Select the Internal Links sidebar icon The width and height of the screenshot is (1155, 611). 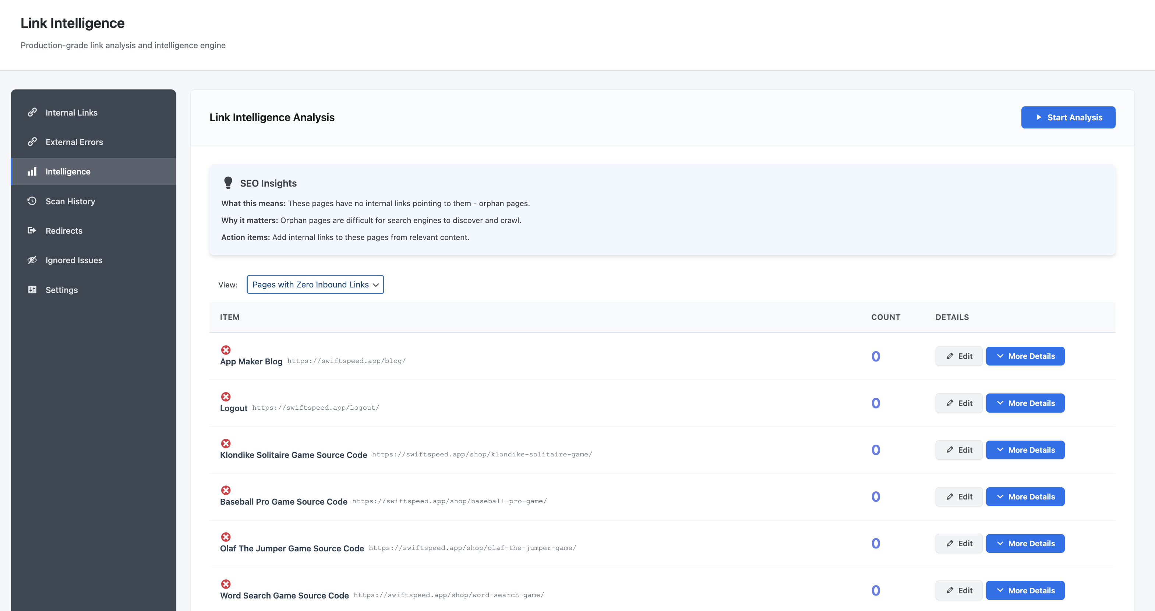coord(32,112)
